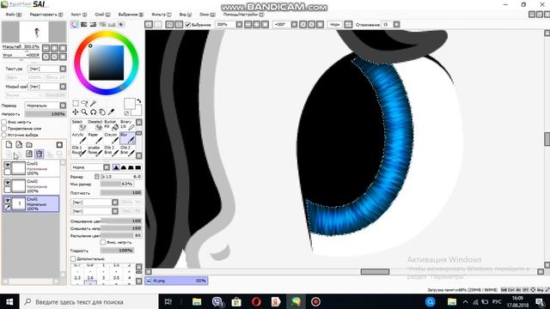Image resolution: width=550 pixels, height=309 pixels.
Task: Select the Слой2 layer row
Action: [x=31, y=186]
